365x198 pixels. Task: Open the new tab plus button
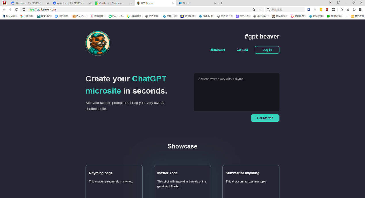coord(221,3)
